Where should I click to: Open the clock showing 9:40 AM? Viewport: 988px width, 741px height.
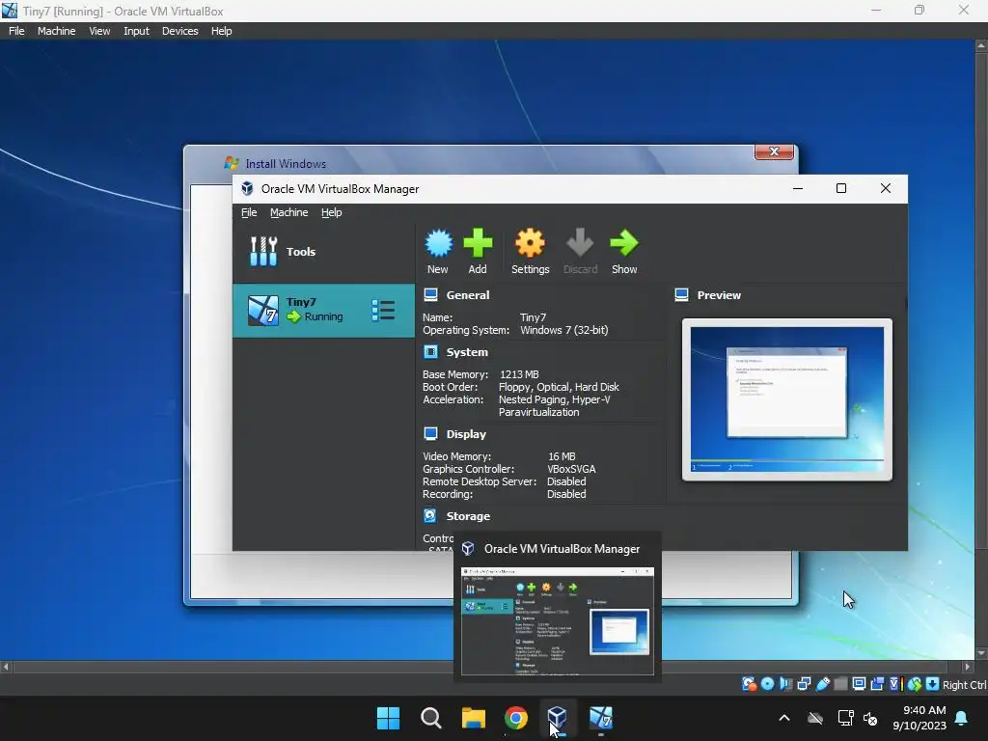click(x=919, y=718)
